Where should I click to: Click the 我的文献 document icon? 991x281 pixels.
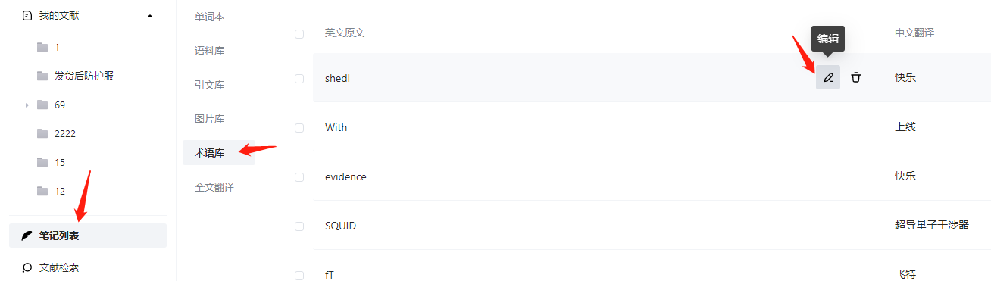coord(28,15)
